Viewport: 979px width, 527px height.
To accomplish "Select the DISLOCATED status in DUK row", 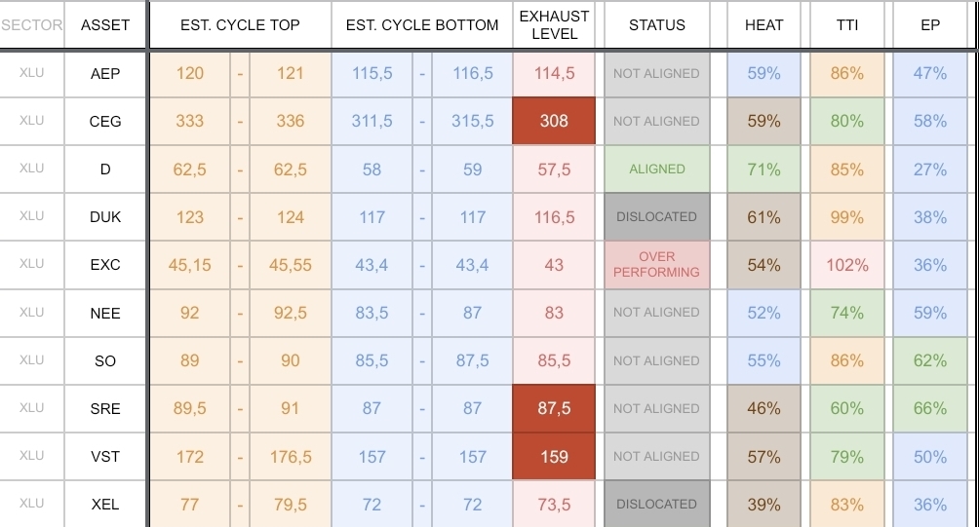I will click(656, 217).
